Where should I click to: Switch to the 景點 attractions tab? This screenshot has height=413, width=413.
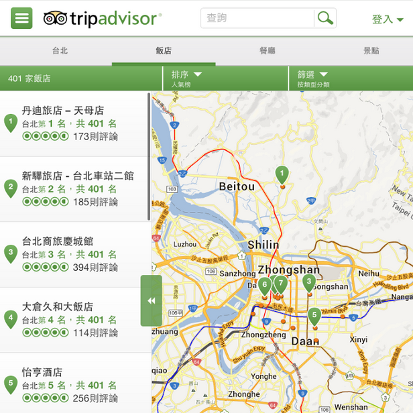(371, 51)
